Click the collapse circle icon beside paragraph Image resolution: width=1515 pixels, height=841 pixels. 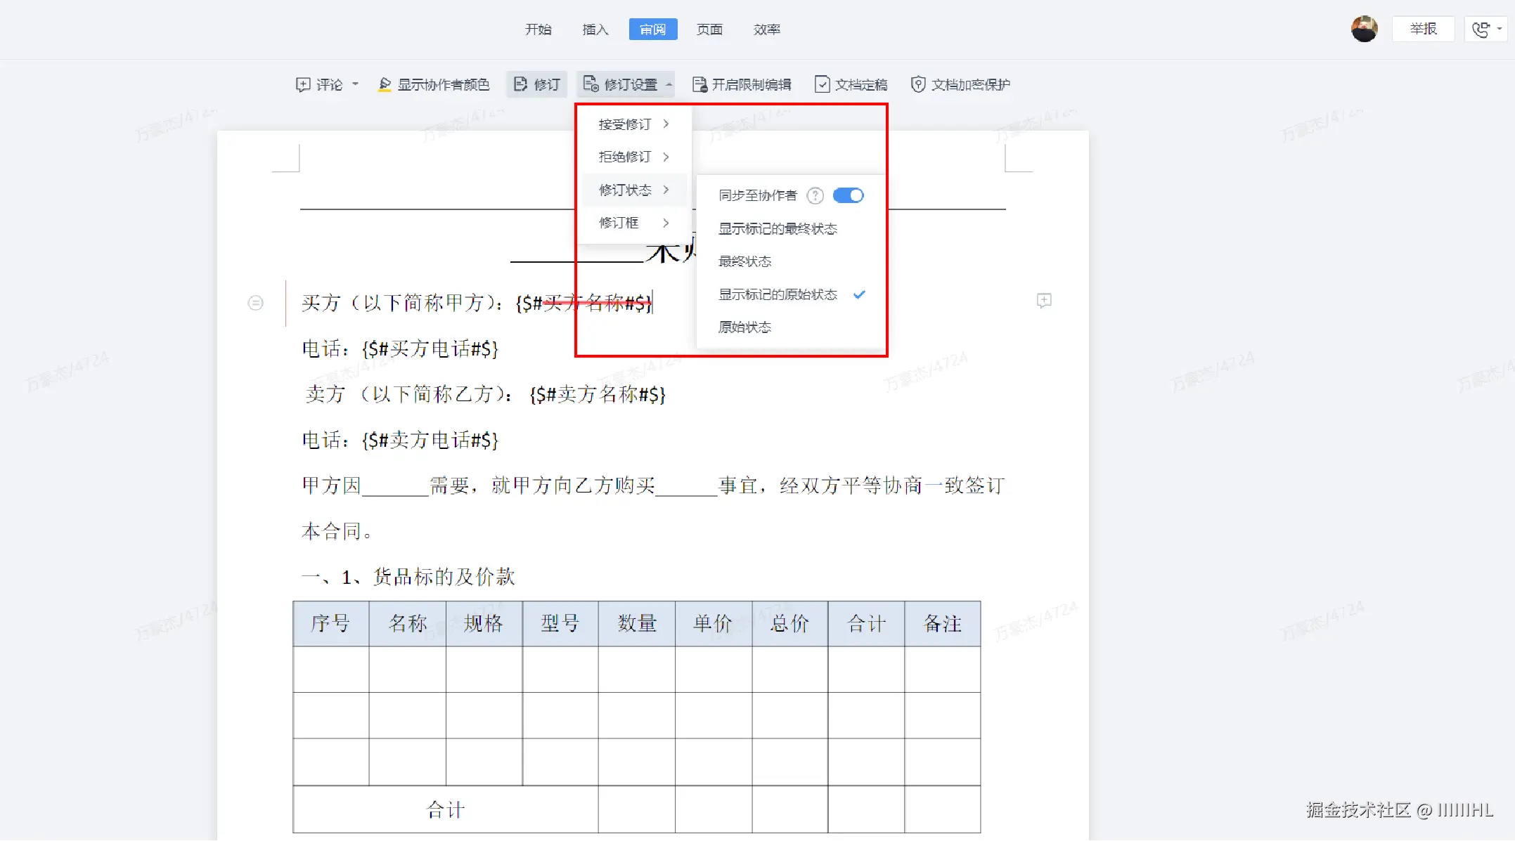(256, 303)
